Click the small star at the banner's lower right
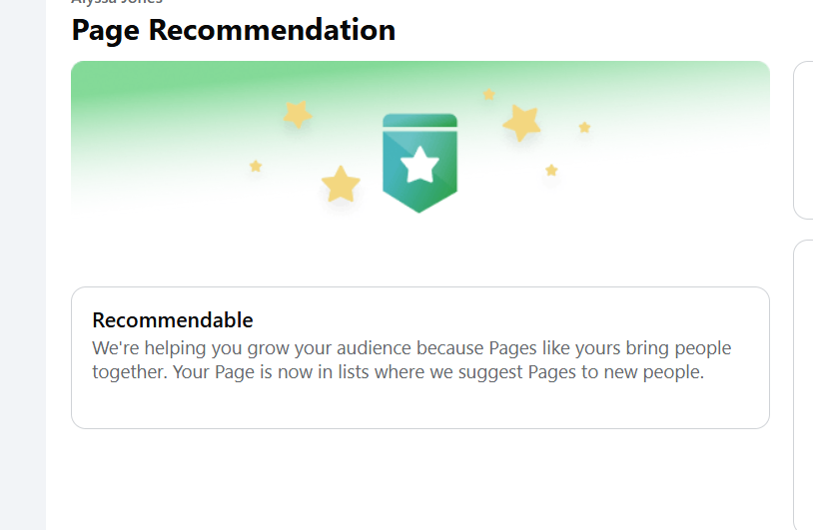 click(551, 171)
